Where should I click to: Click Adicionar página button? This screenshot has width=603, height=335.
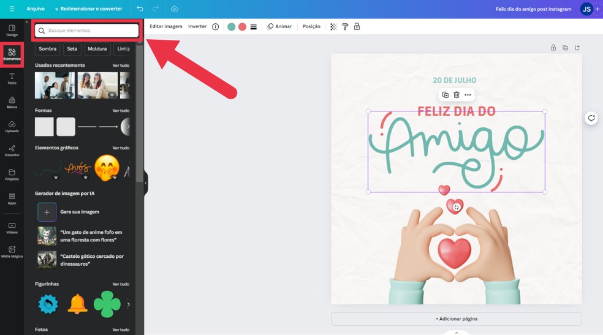[x=457, y=319]
